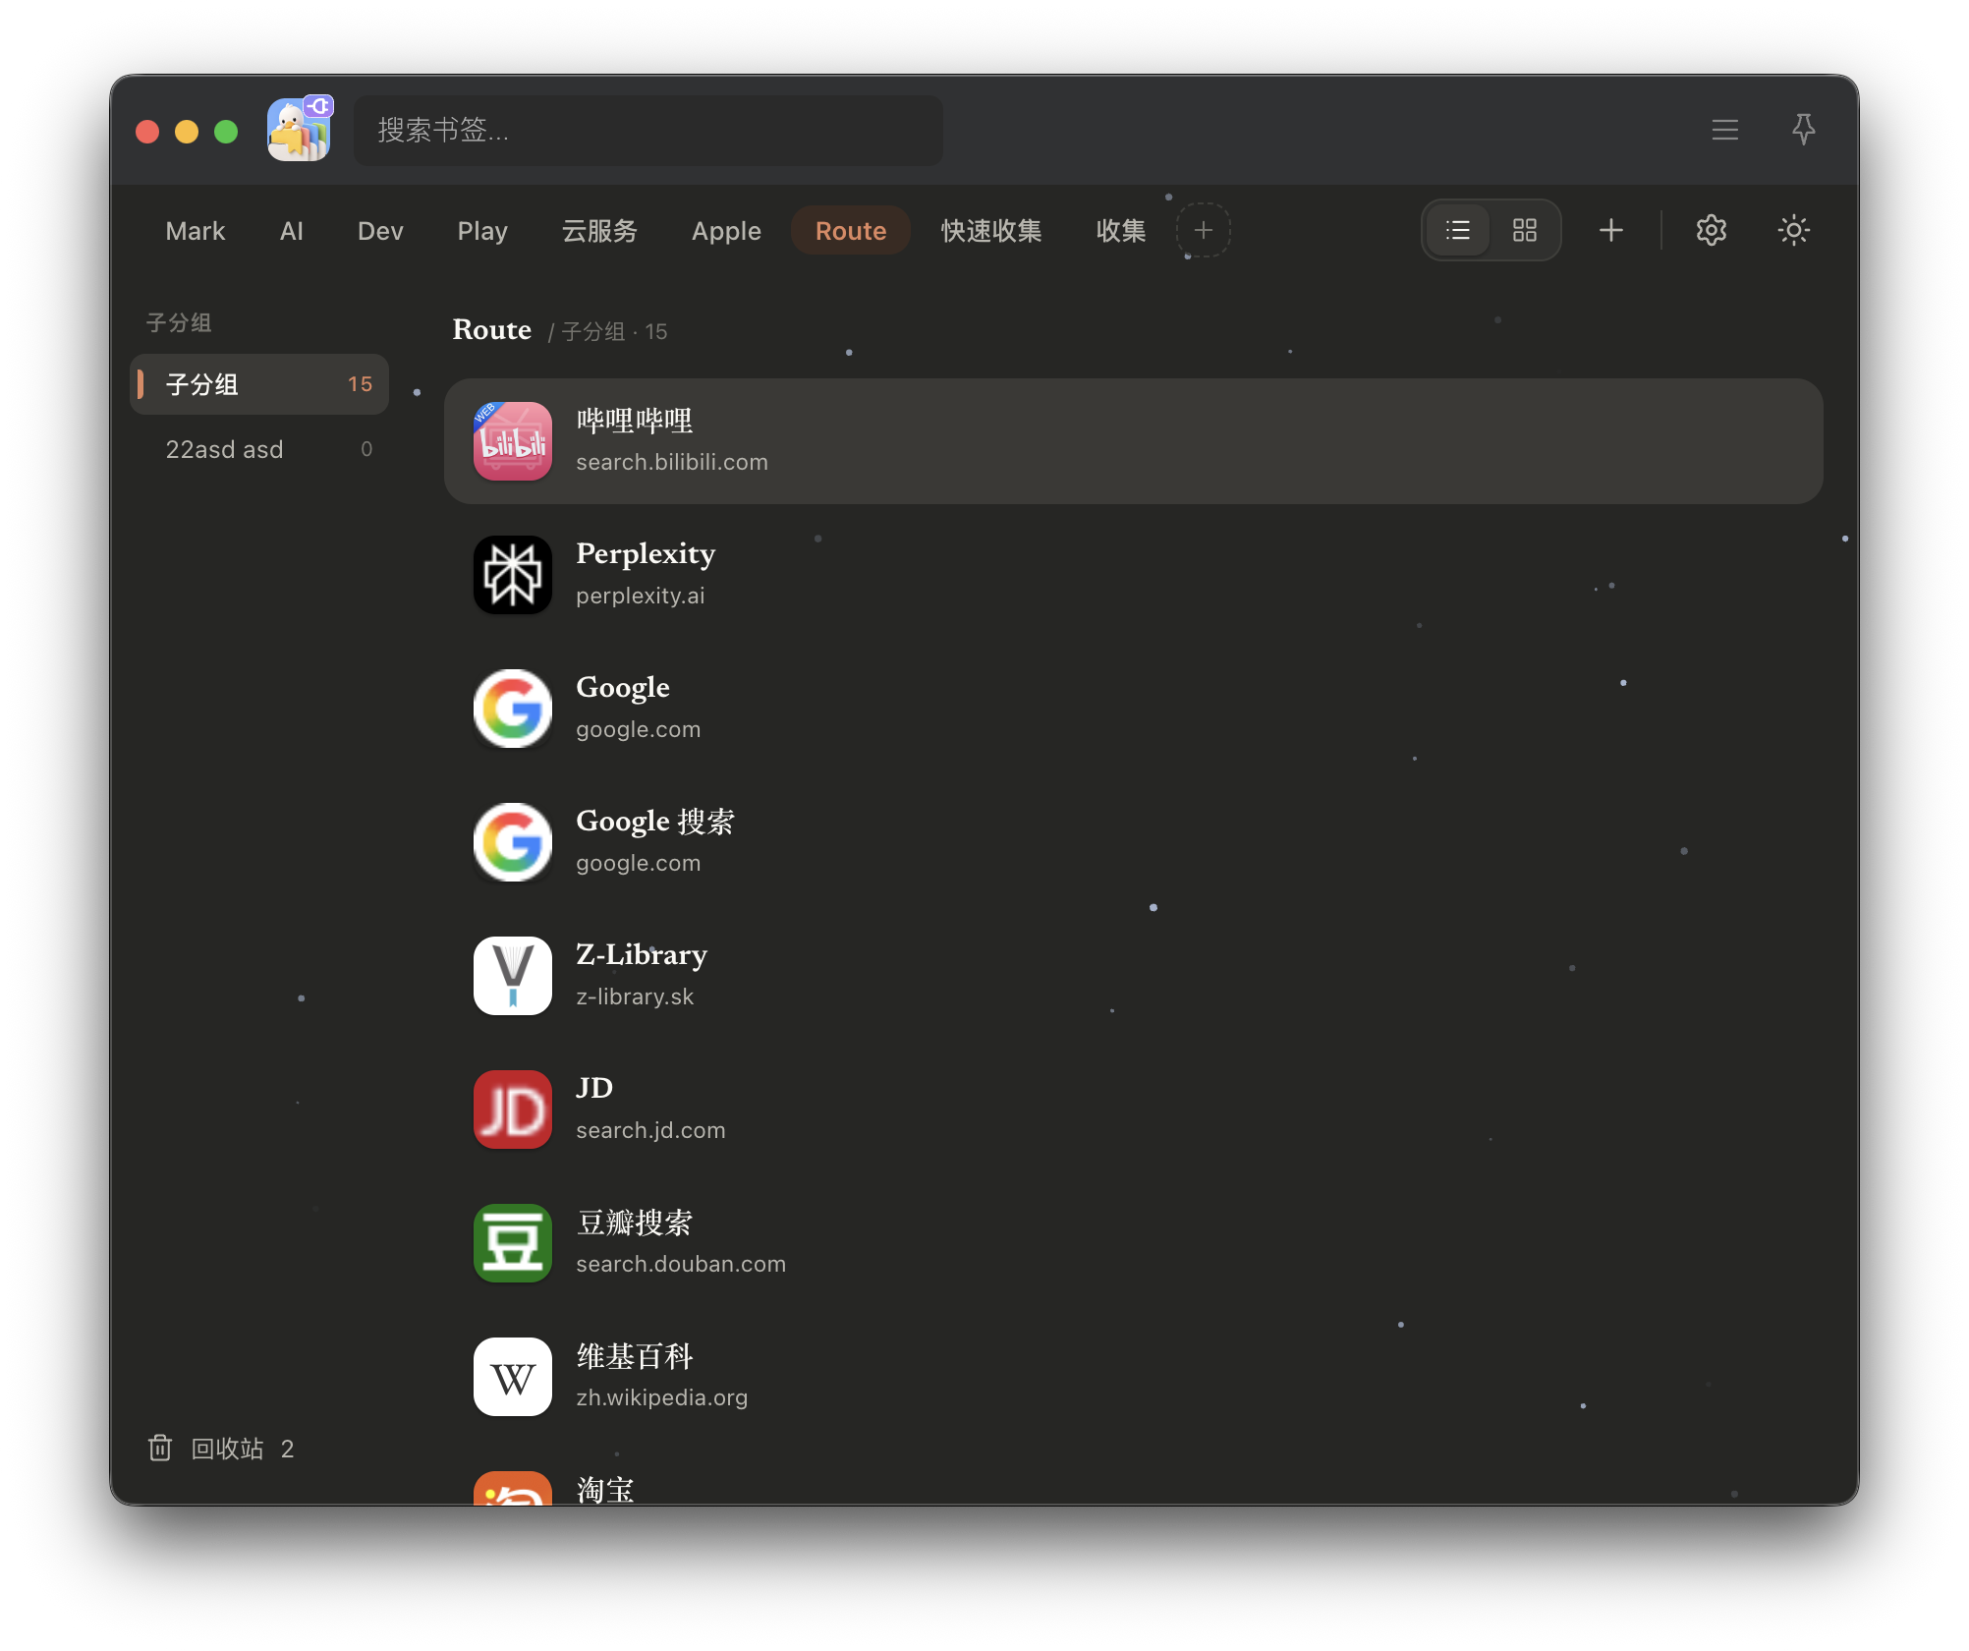Viewport: 1969px width, 1651px height.
Task: Select the Apple tab
Action: coord(726,231)
